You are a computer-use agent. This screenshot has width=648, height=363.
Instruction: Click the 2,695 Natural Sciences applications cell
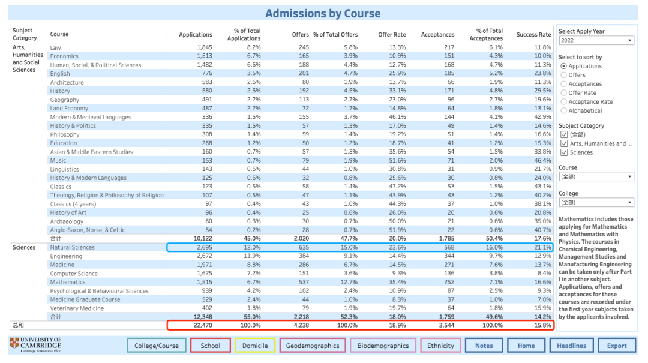(x=205, y=247)
